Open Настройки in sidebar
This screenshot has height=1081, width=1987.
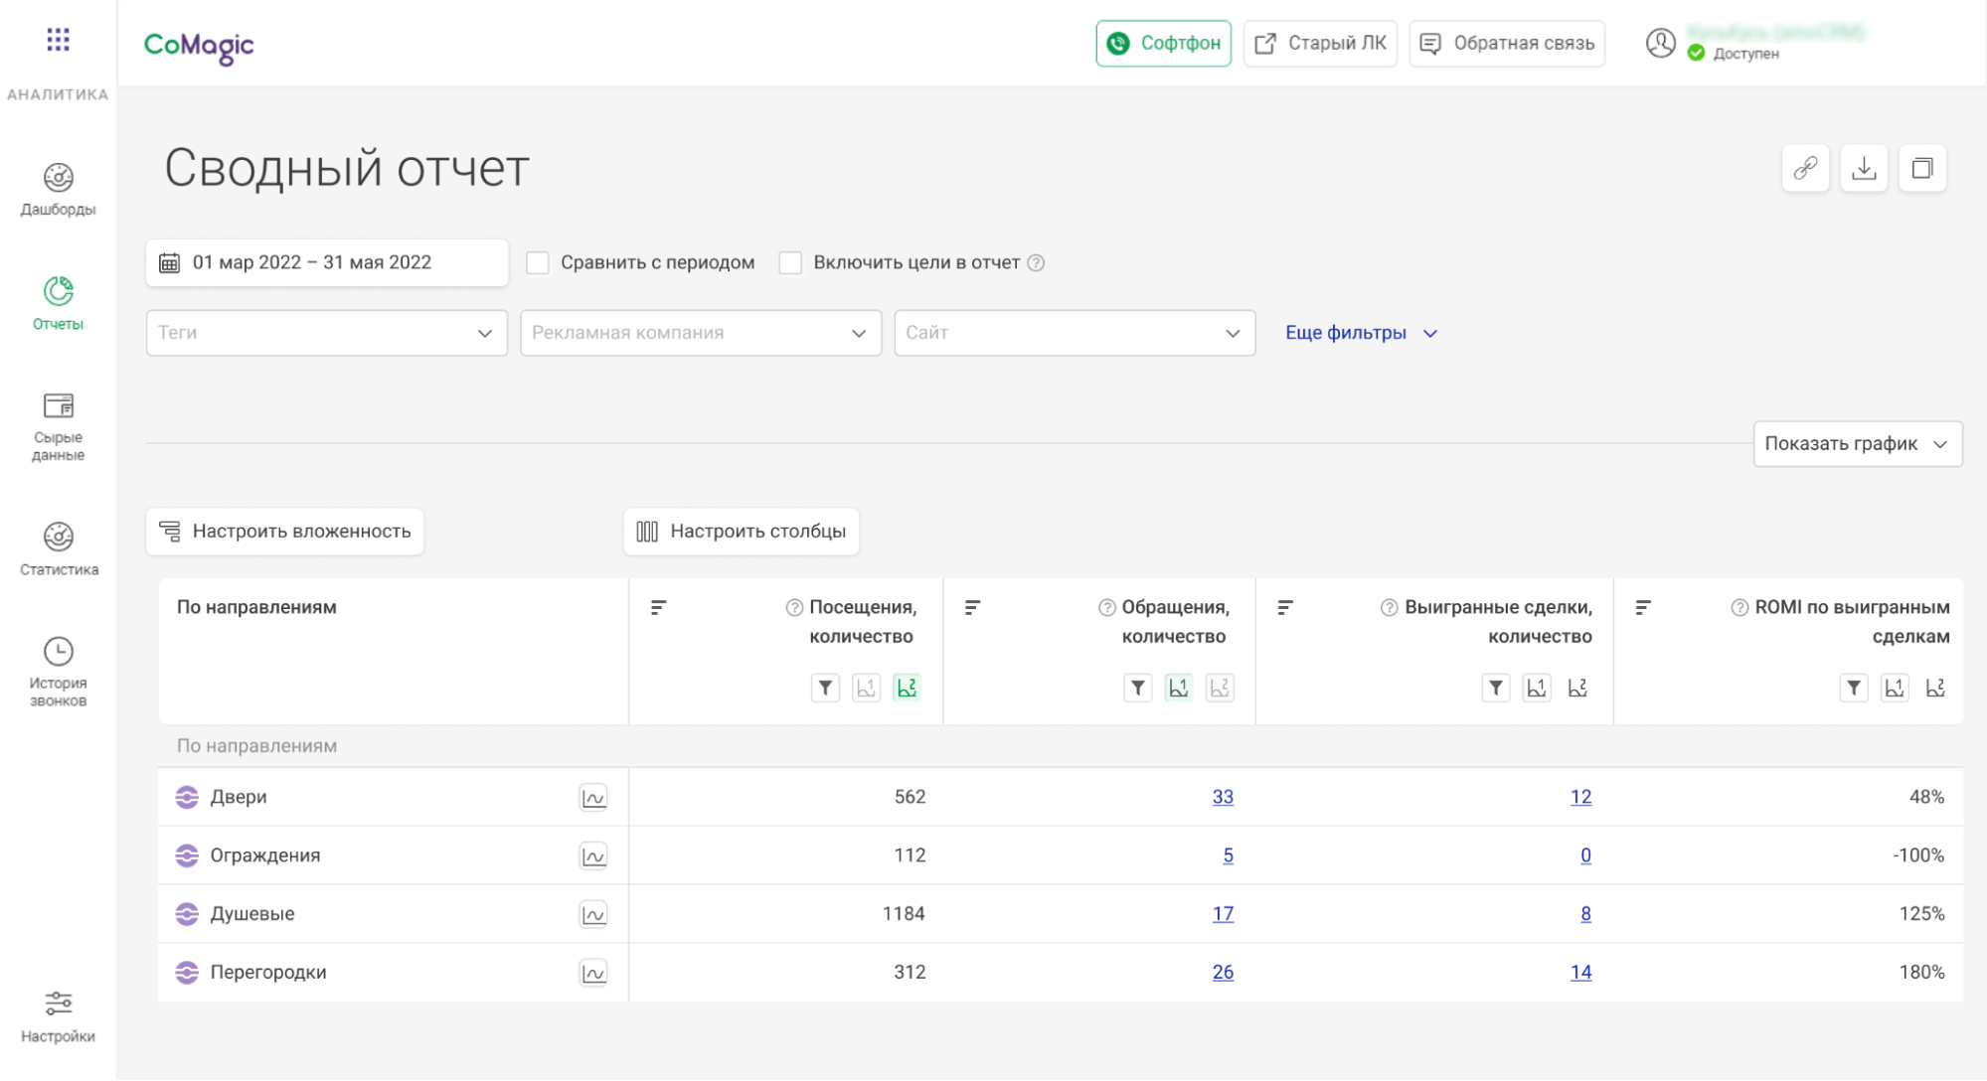58,1016
